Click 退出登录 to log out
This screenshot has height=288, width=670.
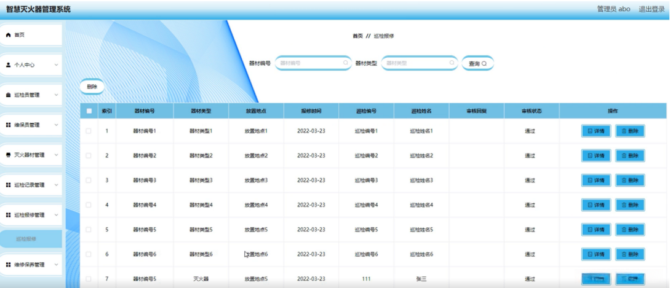(x=652, y=9)
